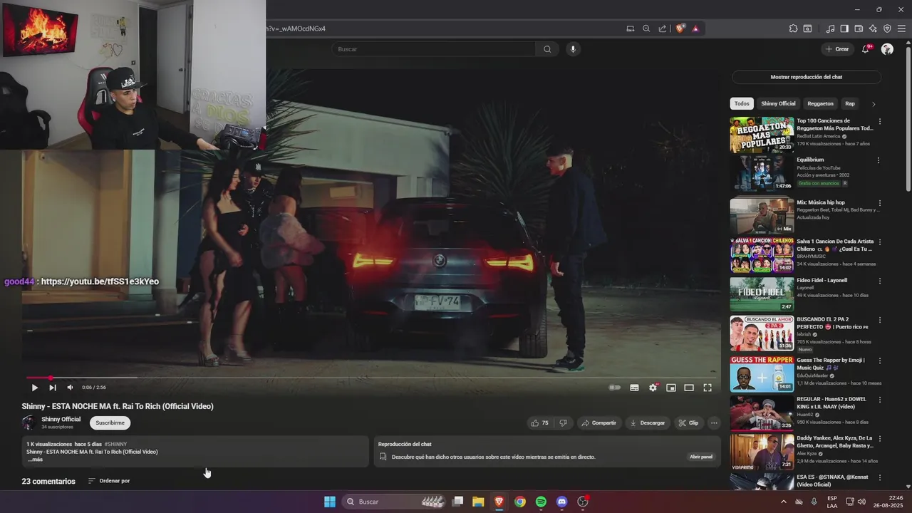Open the Brave VPN shield icon
The width and height of the screenshot is (912, 513).
coord(887,28)
